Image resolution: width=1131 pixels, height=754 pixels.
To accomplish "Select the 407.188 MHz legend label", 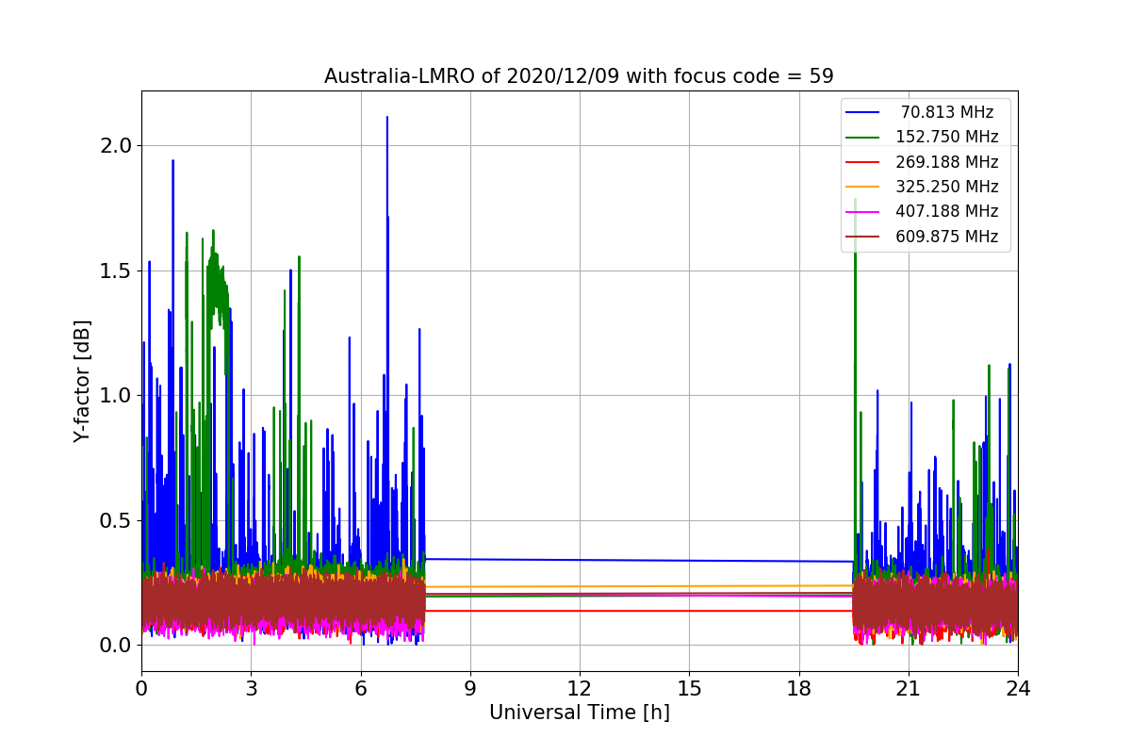I will [x=947, y=211].
